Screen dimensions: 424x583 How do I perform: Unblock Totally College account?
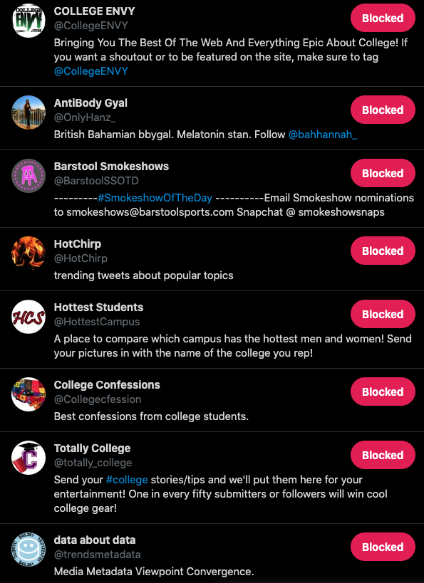[383, 455]
